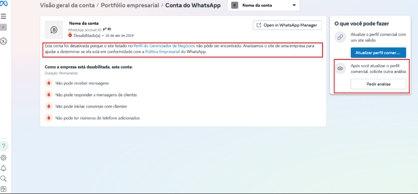Click restriction icon for responder a mensagens
Screen dimensions: 418x194
49,95
